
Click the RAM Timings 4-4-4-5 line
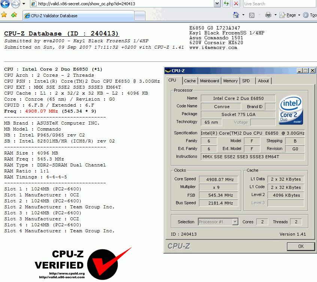pyautogui.click(x=35, y=177)
